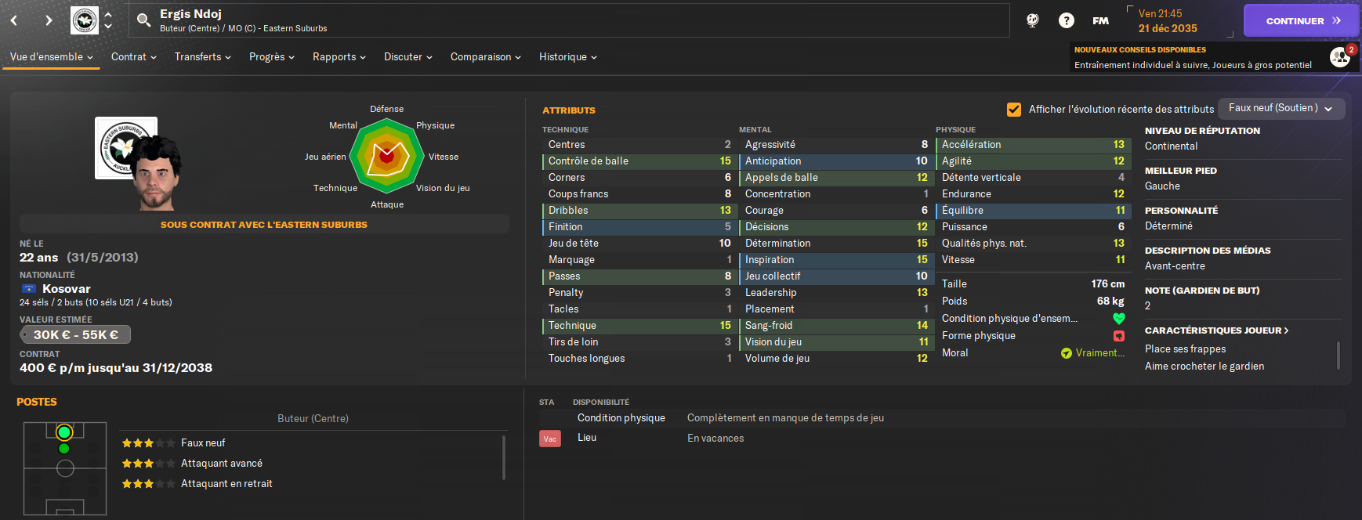Select the Attaquant avancé role
This screenshot has height=520, width=1362.
[x=222, y=464]
